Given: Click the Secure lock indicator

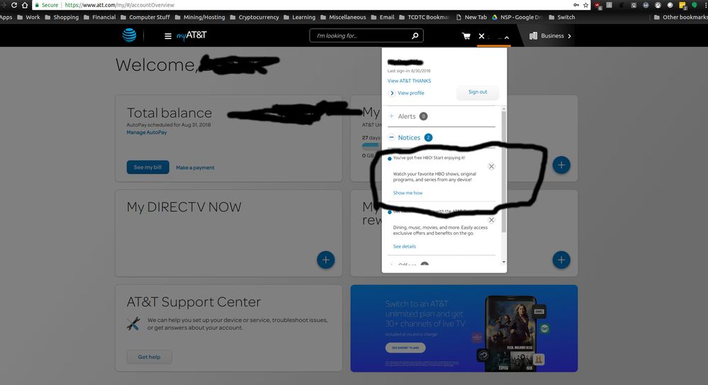Looking at the screenshot, I should click(47, 5).
